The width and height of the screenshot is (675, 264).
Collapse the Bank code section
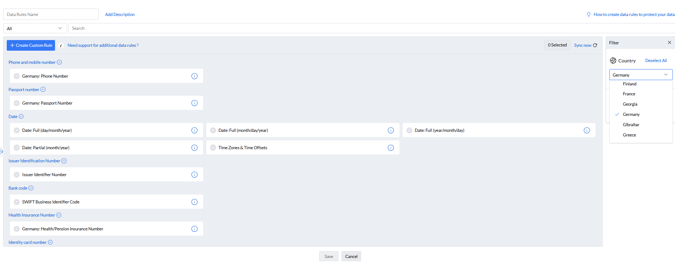pos(31,188)
